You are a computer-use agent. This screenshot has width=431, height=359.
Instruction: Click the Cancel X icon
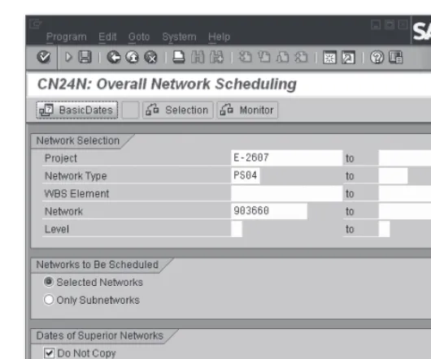pyautogui.click(x=150, y=58)
